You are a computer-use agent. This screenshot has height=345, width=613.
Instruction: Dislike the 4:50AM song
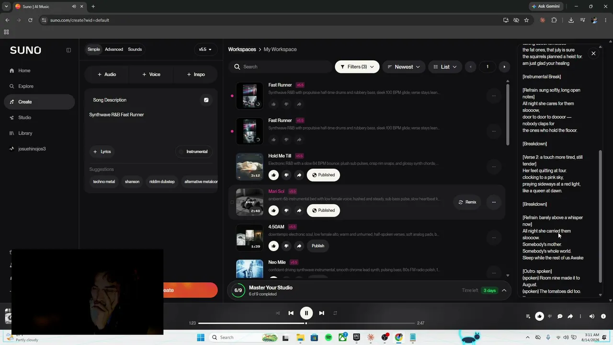tap(286, 246)
